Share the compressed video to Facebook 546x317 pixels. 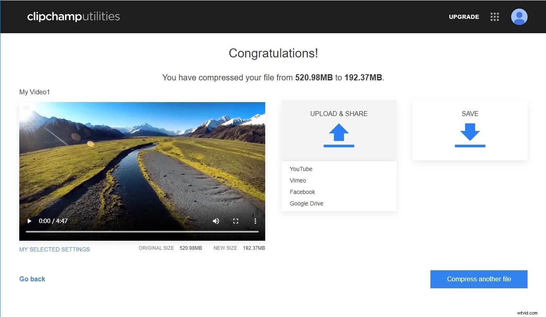point(302,192)
